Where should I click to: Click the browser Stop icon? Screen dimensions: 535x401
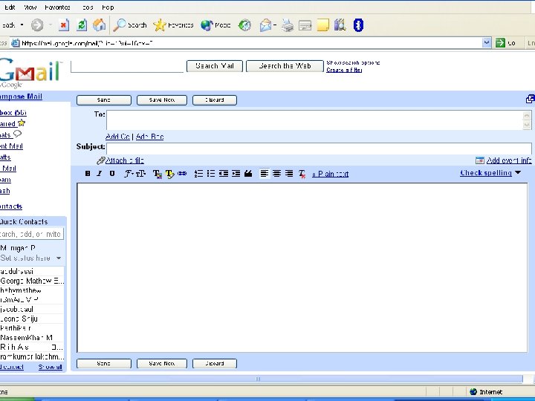(64, 25)
